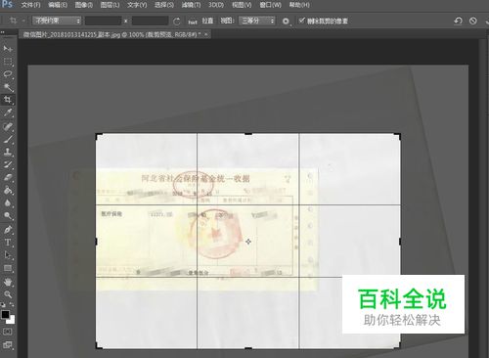Click the foreground color swatch
The height and width of the screenshot is (358, 489).
click(x=5, y=314)
